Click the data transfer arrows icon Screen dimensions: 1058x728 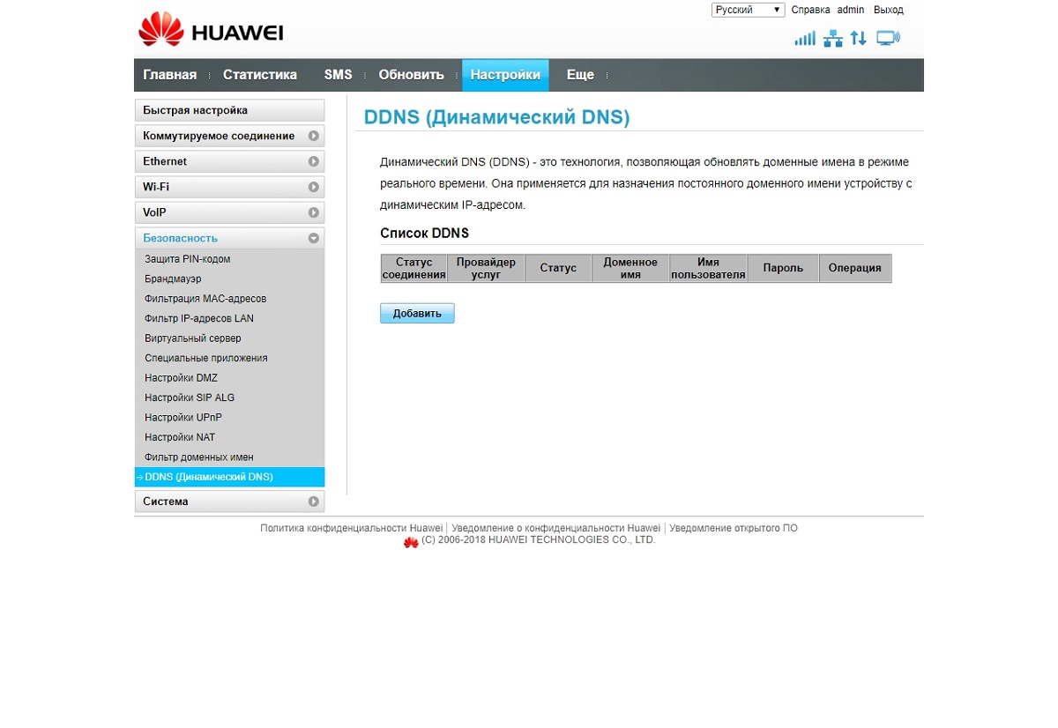point(858,39)
